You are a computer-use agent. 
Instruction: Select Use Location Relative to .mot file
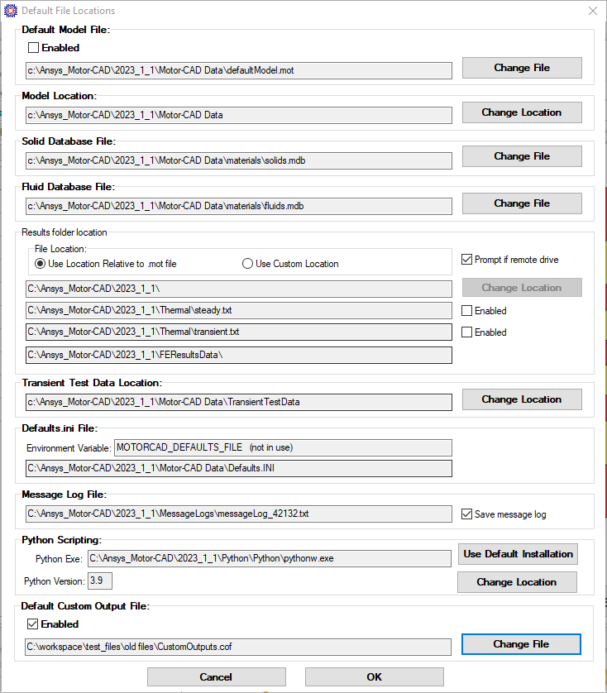point(41,264)
